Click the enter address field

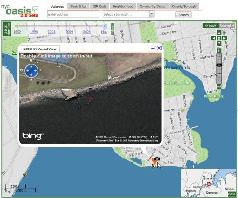73,14
